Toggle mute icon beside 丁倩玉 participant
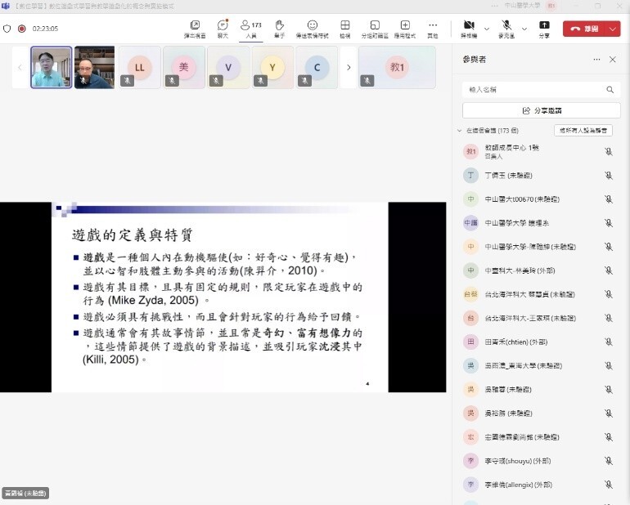This screenshot has width=630, height=505. click(608, 175)
